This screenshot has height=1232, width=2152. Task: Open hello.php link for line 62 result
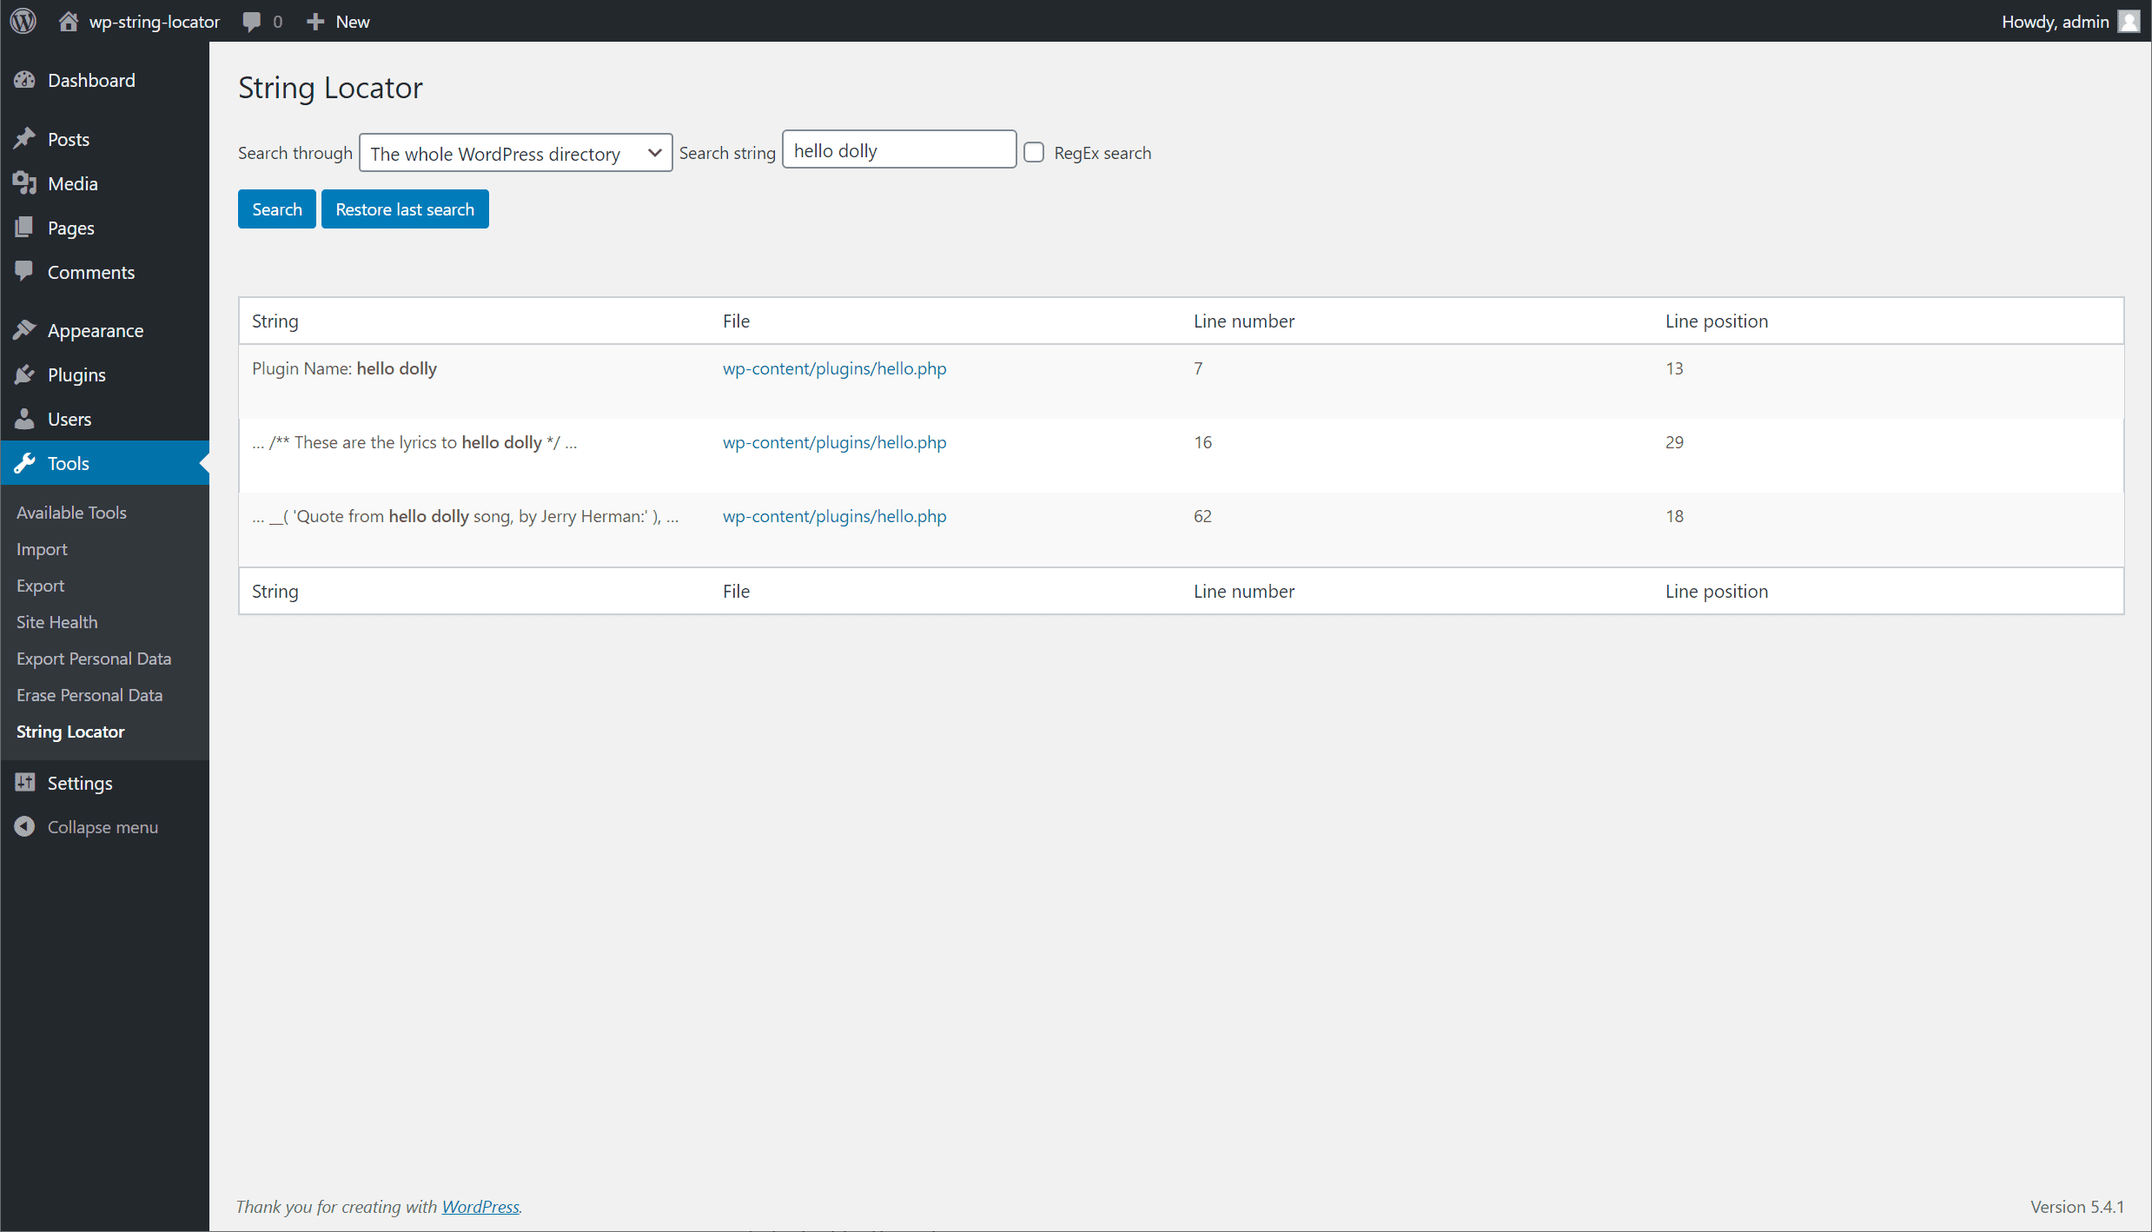[x=834, y=516]
